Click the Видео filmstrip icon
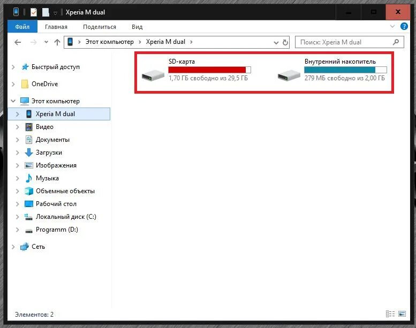Image resolution: width=416 pixels, height=328 pixels. point(29,127)
